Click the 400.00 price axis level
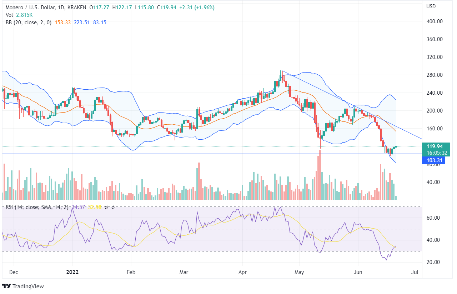 coord(435,21)
